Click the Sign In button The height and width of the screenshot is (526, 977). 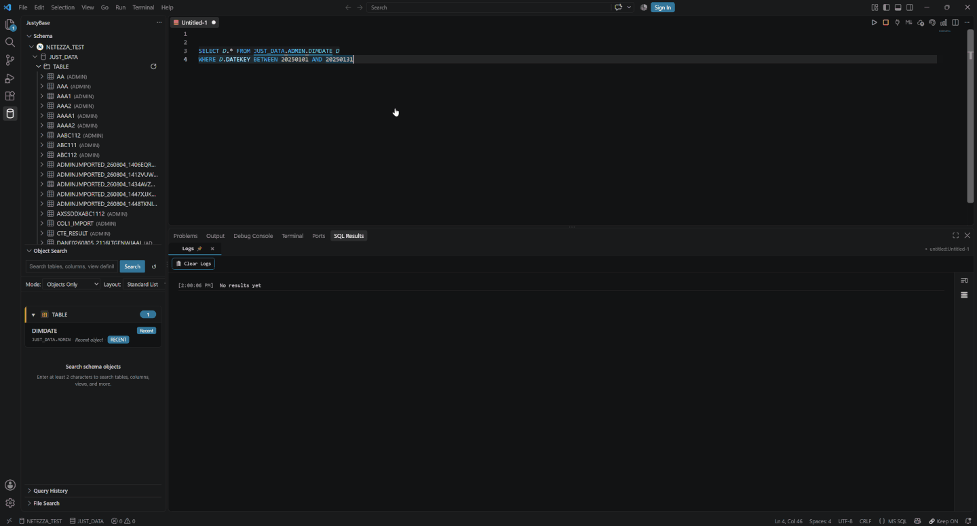click(662, 7)
